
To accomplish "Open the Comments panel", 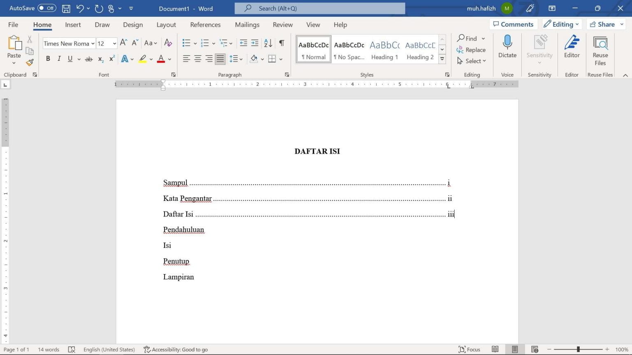I will coord(513,24).
